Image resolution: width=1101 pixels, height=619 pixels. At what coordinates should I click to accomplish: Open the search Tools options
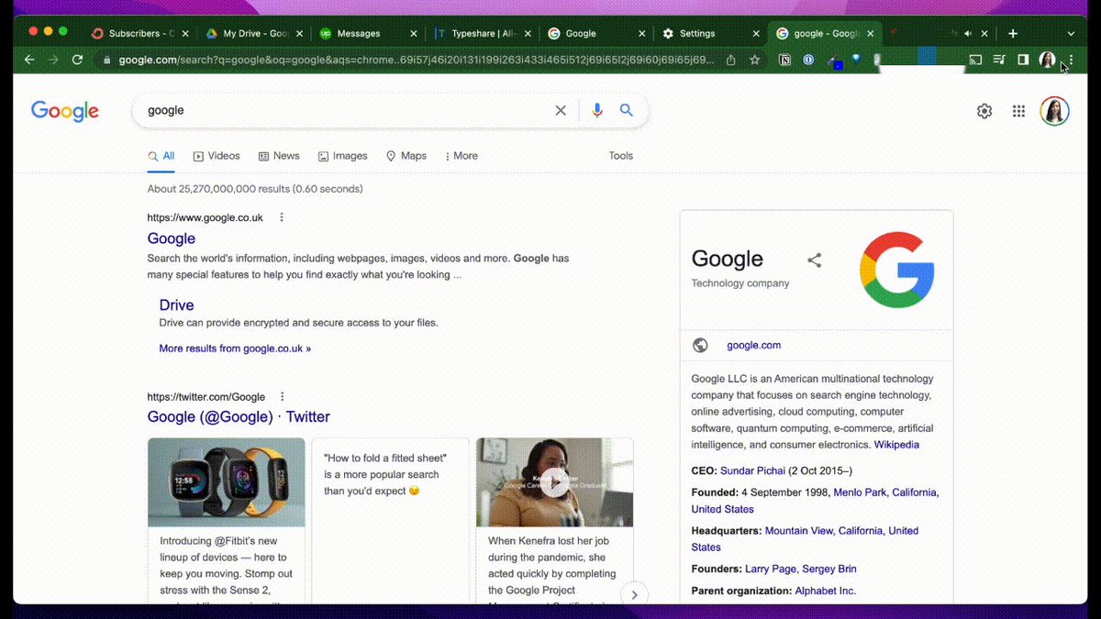[x=621, y=156]
